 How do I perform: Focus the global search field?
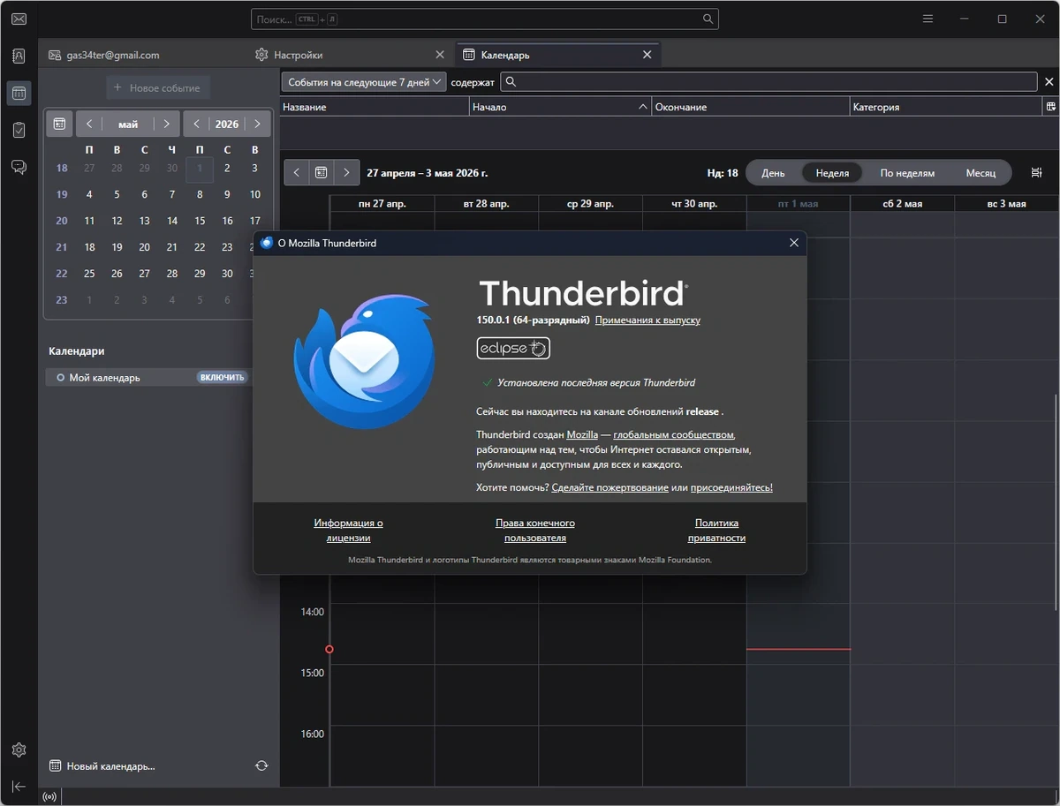485,19
